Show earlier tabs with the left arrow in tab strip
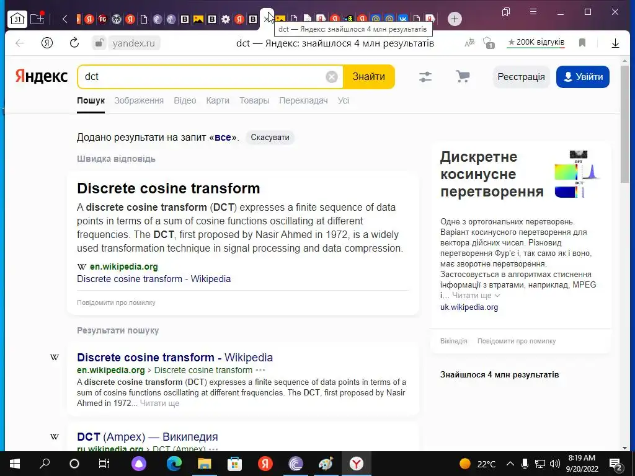 click(x=64, y=19)
